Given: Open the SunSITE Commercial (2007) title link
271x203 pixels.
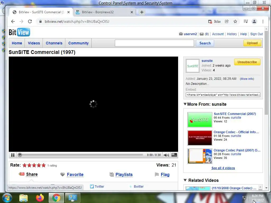Looking at the screenshot, I should 235,114.
